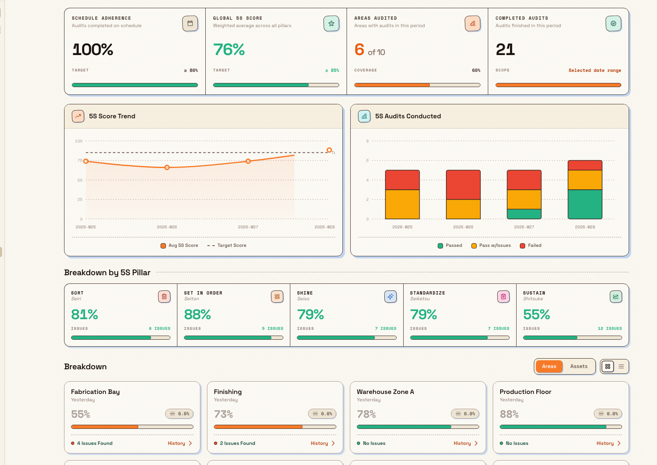Click the Shine pillar sparkle icon

pos(391,297)
